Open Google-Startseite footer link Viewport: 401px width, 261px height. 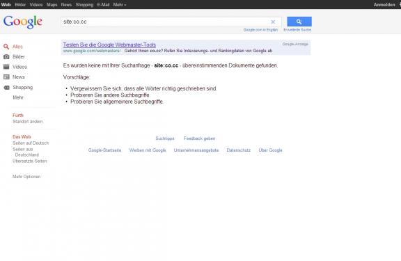tap(104, 150)
